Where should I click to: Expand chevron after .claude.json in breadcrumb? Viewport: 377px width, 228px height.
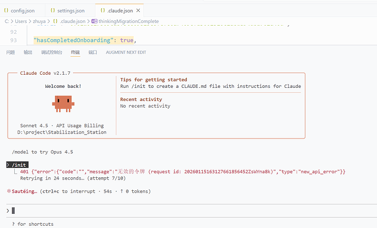(88, 21)
